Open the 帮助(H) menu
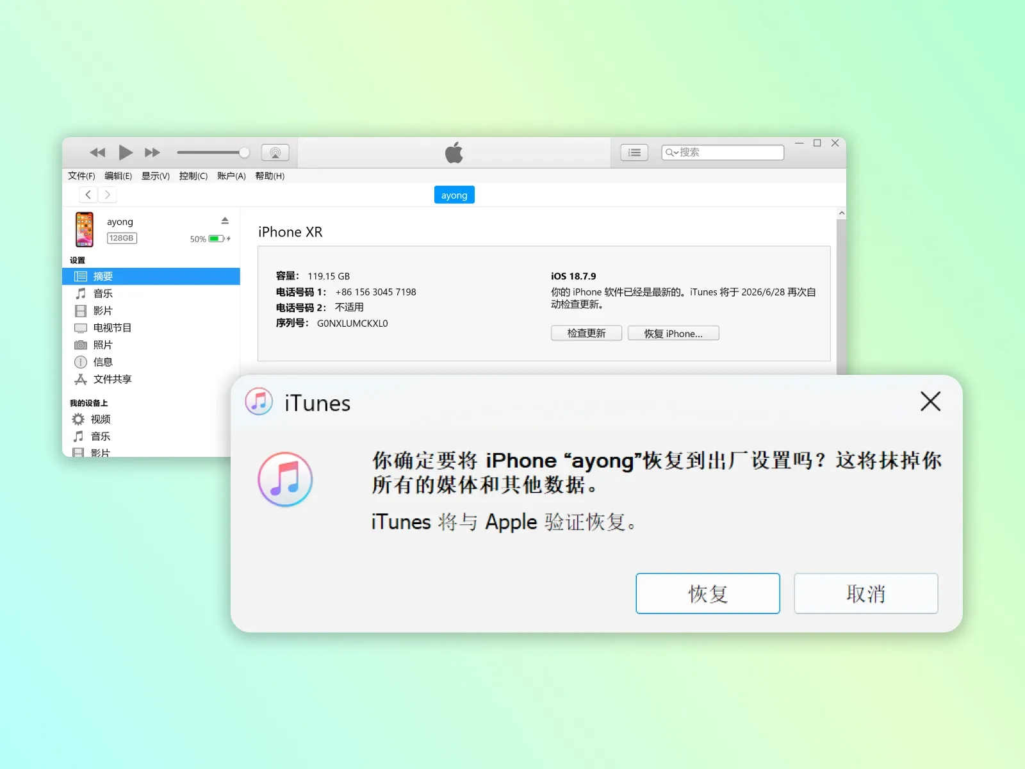The height and width of the screenshot is (769, 1025). 270,176
